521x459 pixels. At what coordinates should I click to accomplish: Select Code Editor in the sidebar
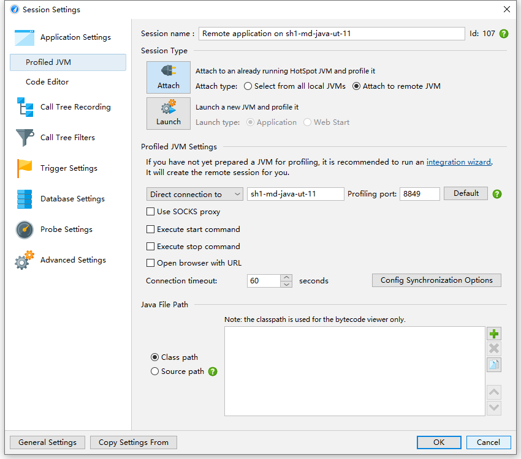(47, 82)
